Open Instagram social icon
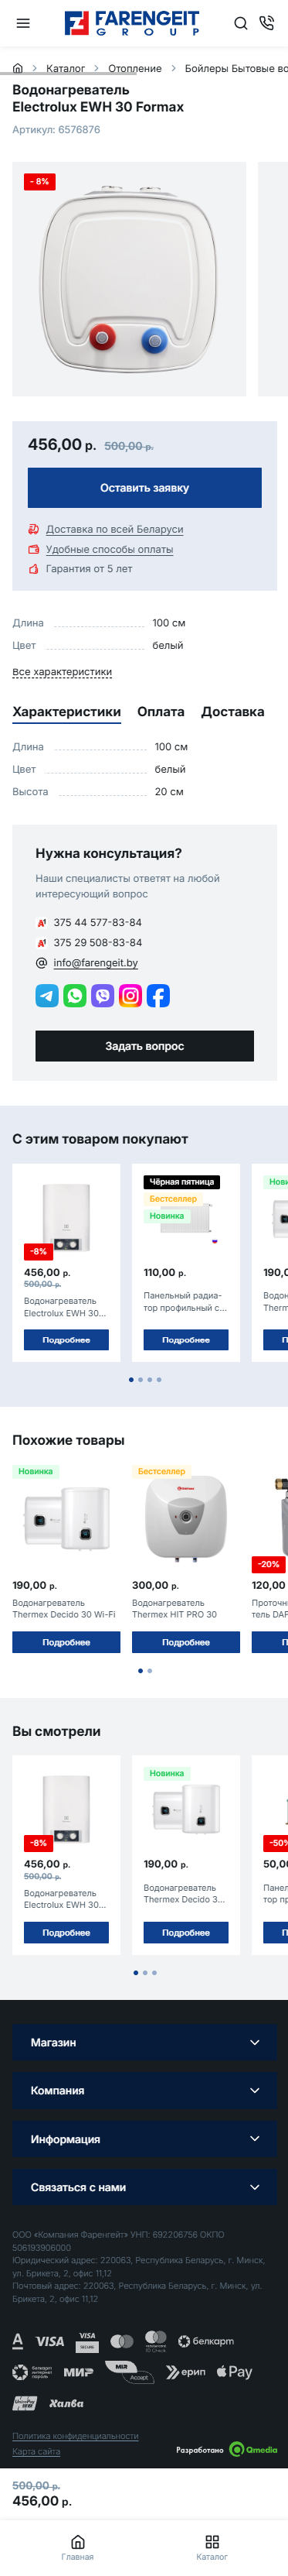Viewport: 288px width, 2576px height. [130, 995]
